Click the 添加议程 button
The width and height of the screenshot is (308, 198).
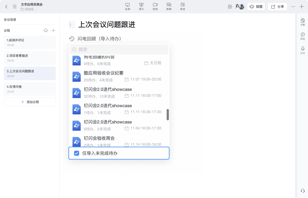tap(30, 102)
